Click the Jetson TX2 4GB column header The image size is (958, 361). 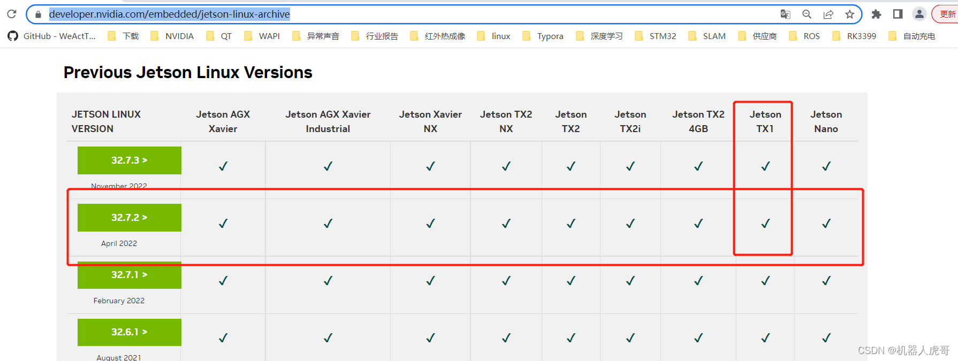point(698,121)
